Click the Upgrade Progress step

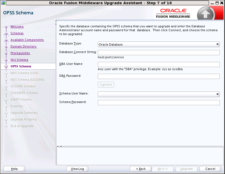[24, 119]
